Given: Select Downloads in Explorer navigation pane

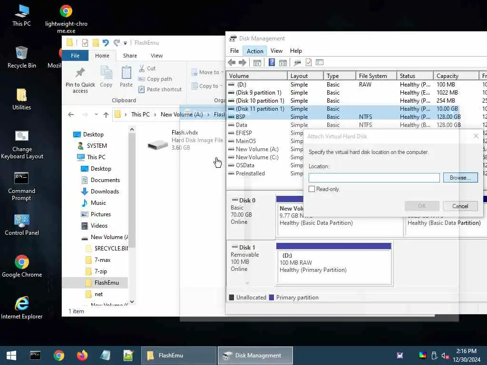Looking at the screenshot, I should coord(105,192).
